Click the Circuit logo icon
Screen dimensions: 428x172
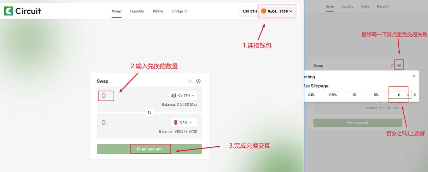pos(9,11)
